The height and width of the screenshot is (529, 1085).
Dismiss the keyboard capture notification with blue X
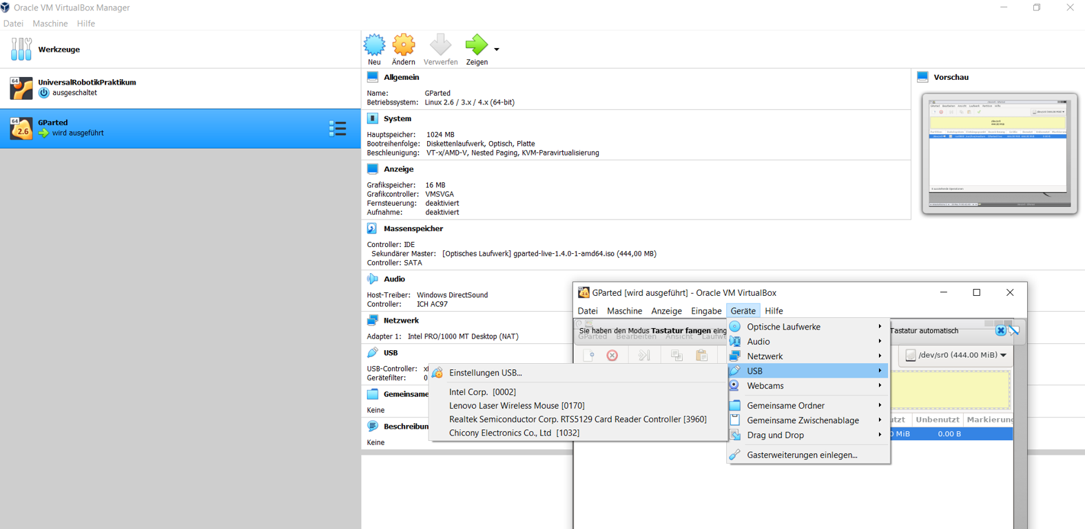(x=1001, y=331)
